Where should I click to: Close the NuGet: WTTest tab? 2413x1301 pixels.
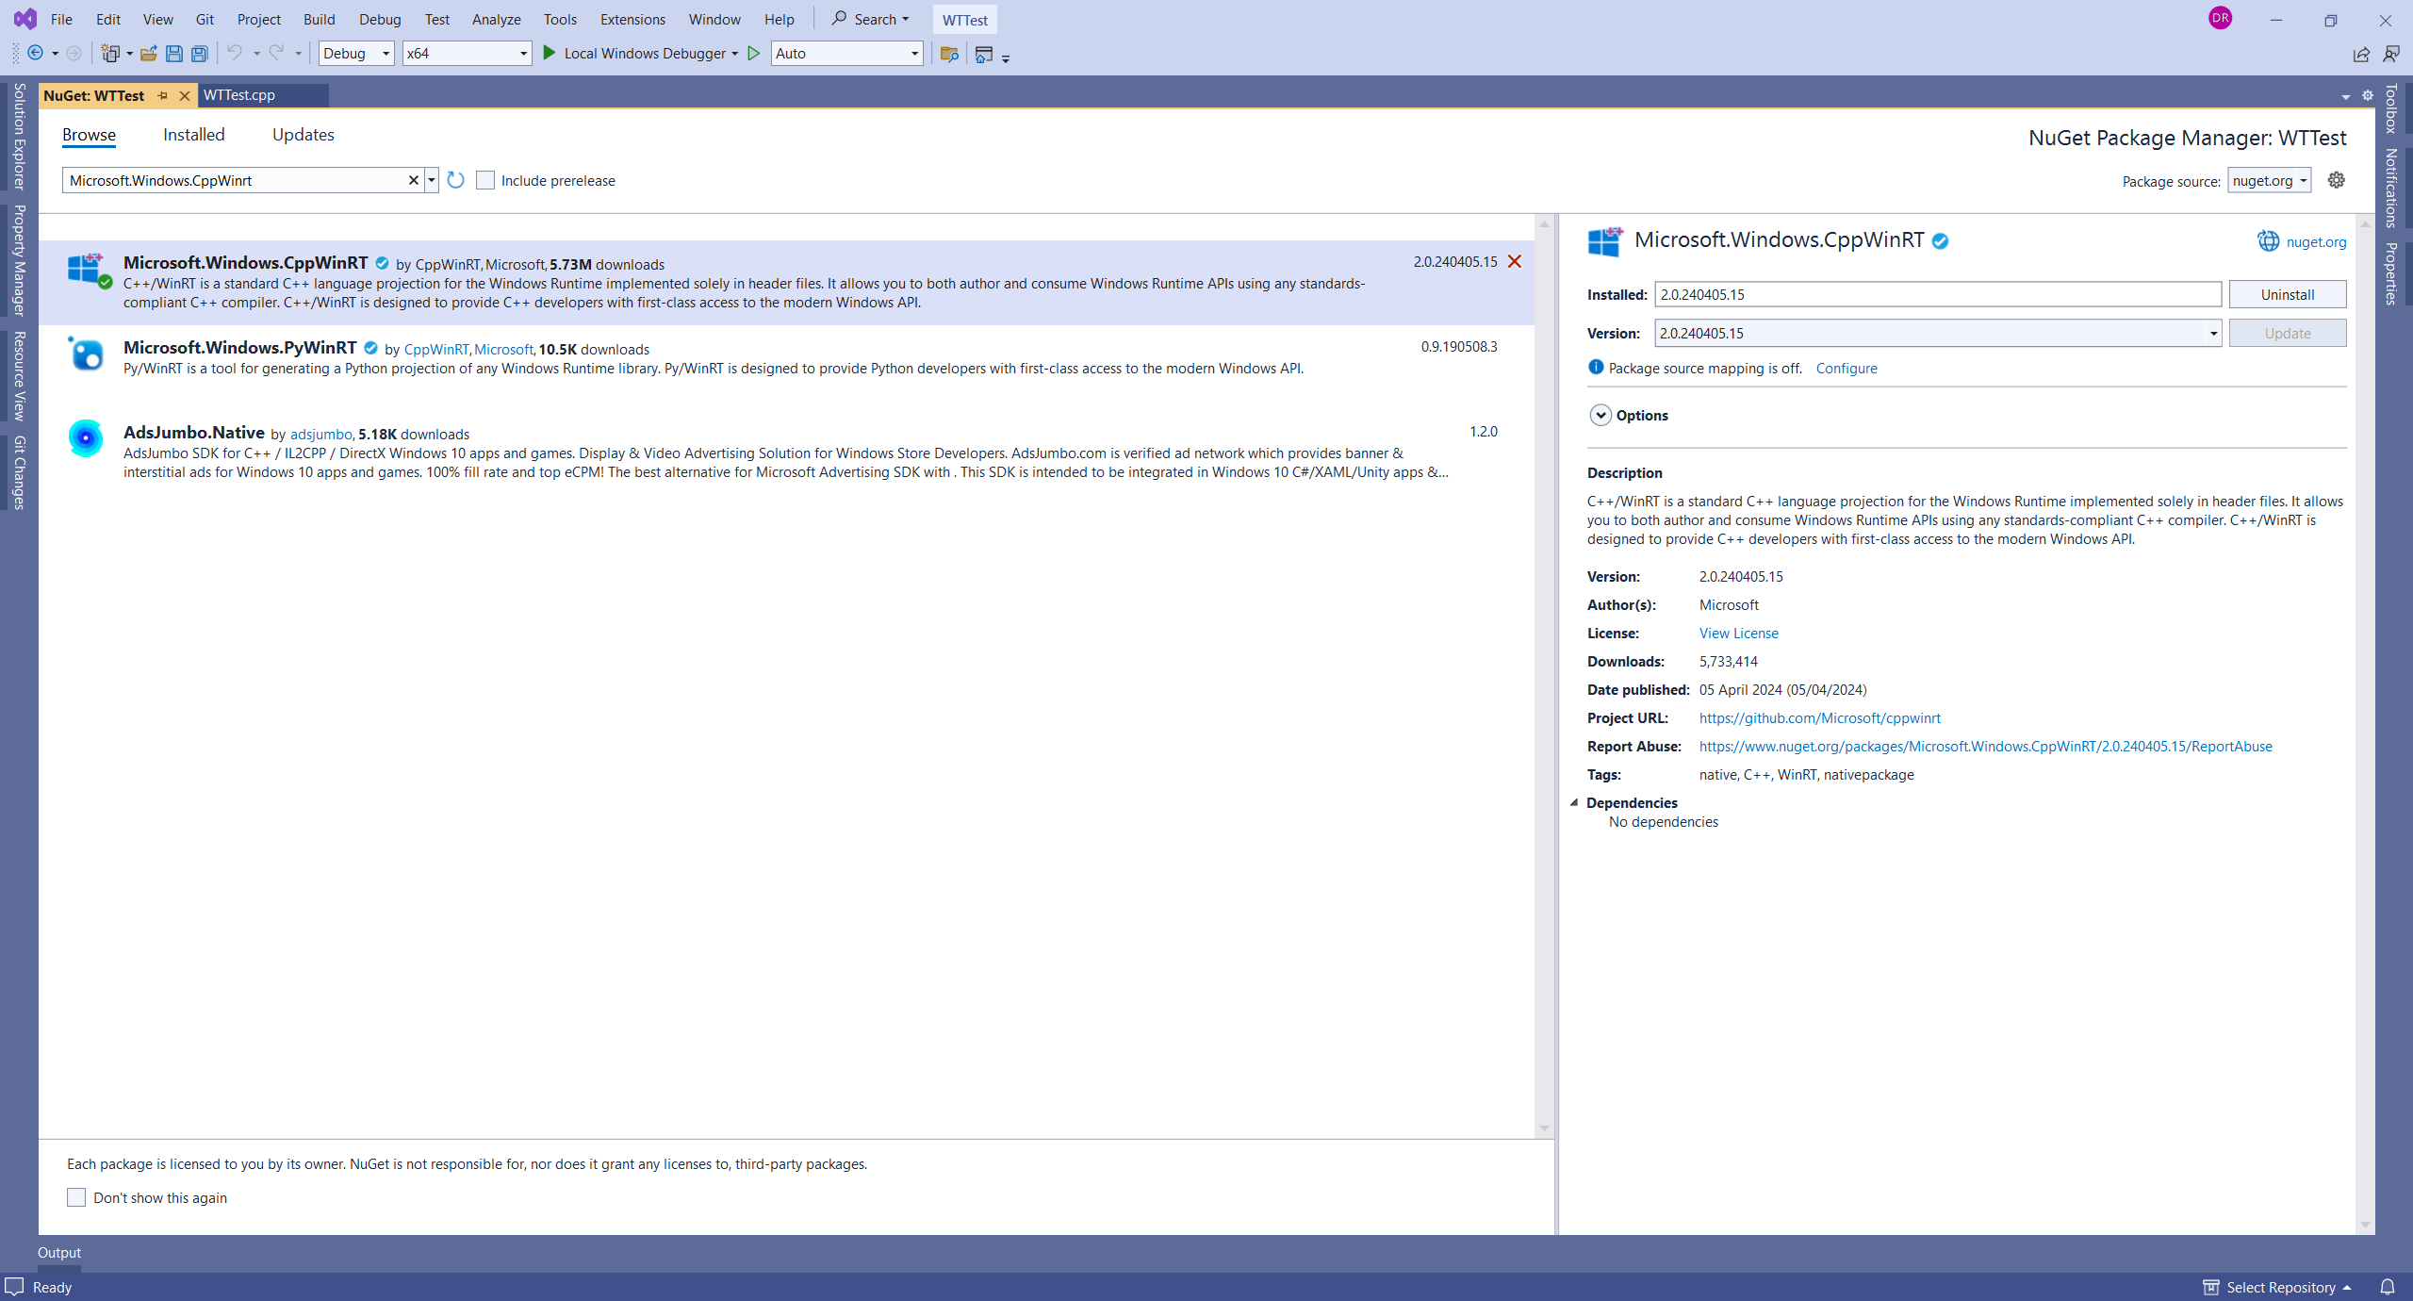point(185,95)
